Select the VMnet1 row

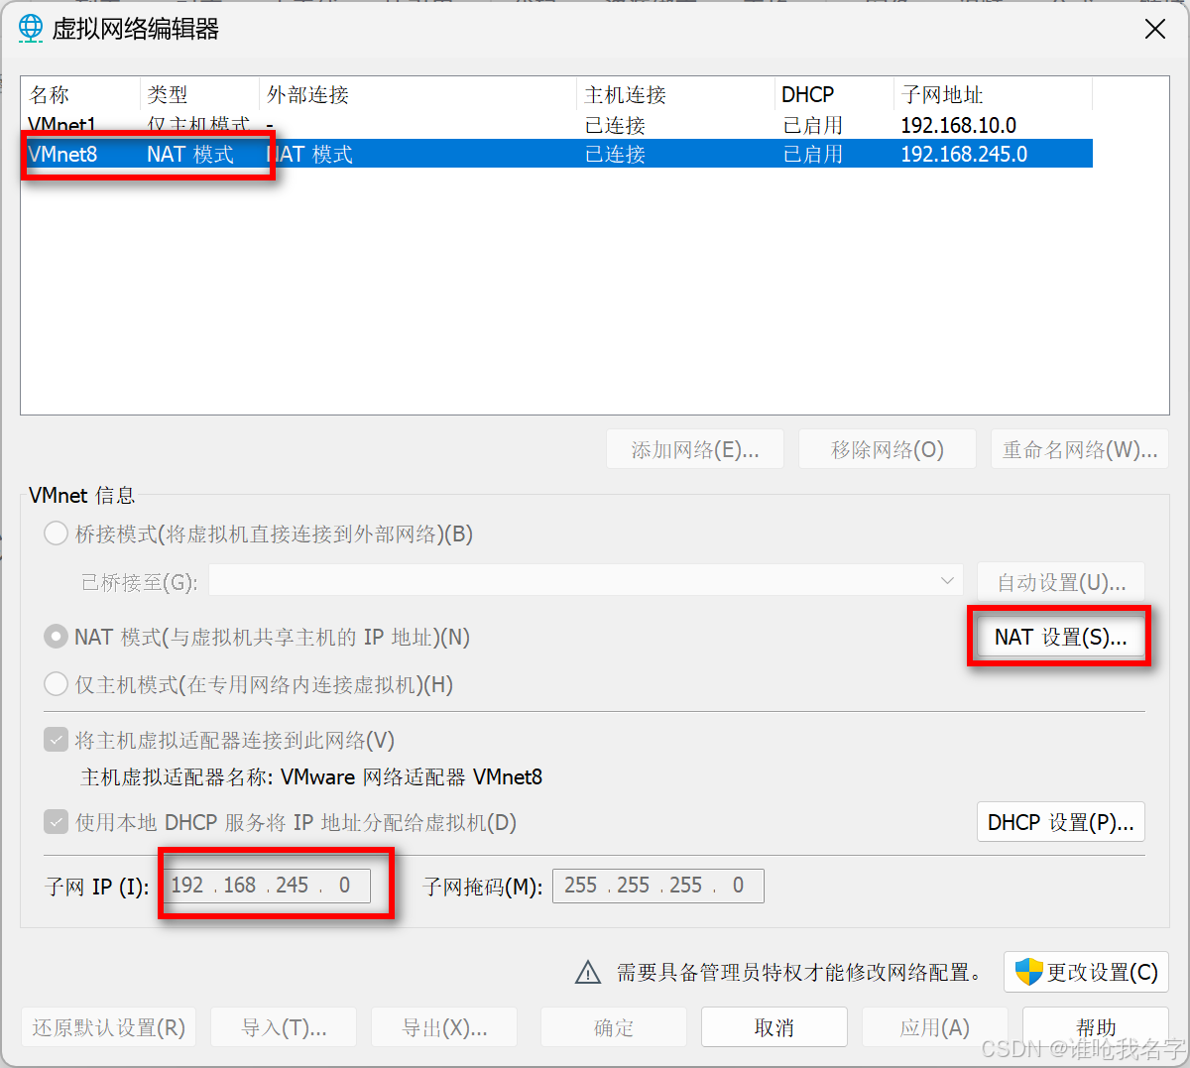tap(556, 126)
